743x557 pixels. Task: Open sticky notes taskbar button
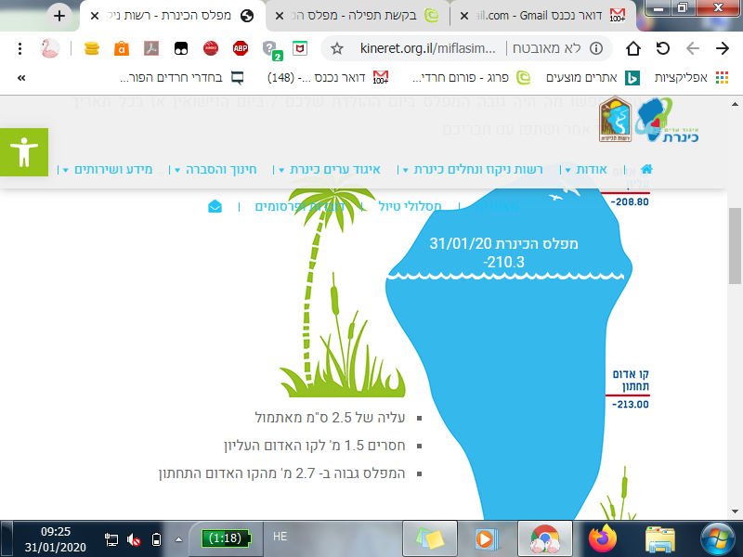(429, 538)
